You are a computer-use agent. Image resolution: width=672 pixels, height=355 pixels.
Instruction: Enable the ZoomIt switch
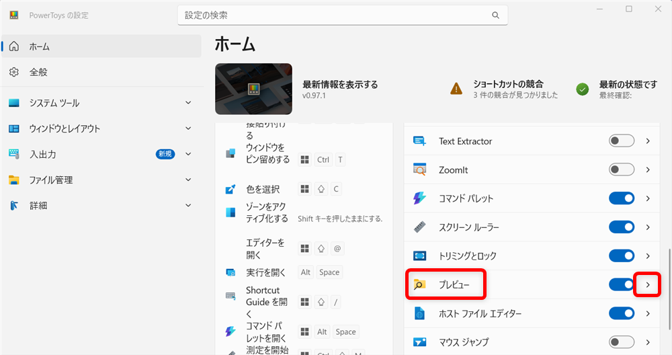622,169
